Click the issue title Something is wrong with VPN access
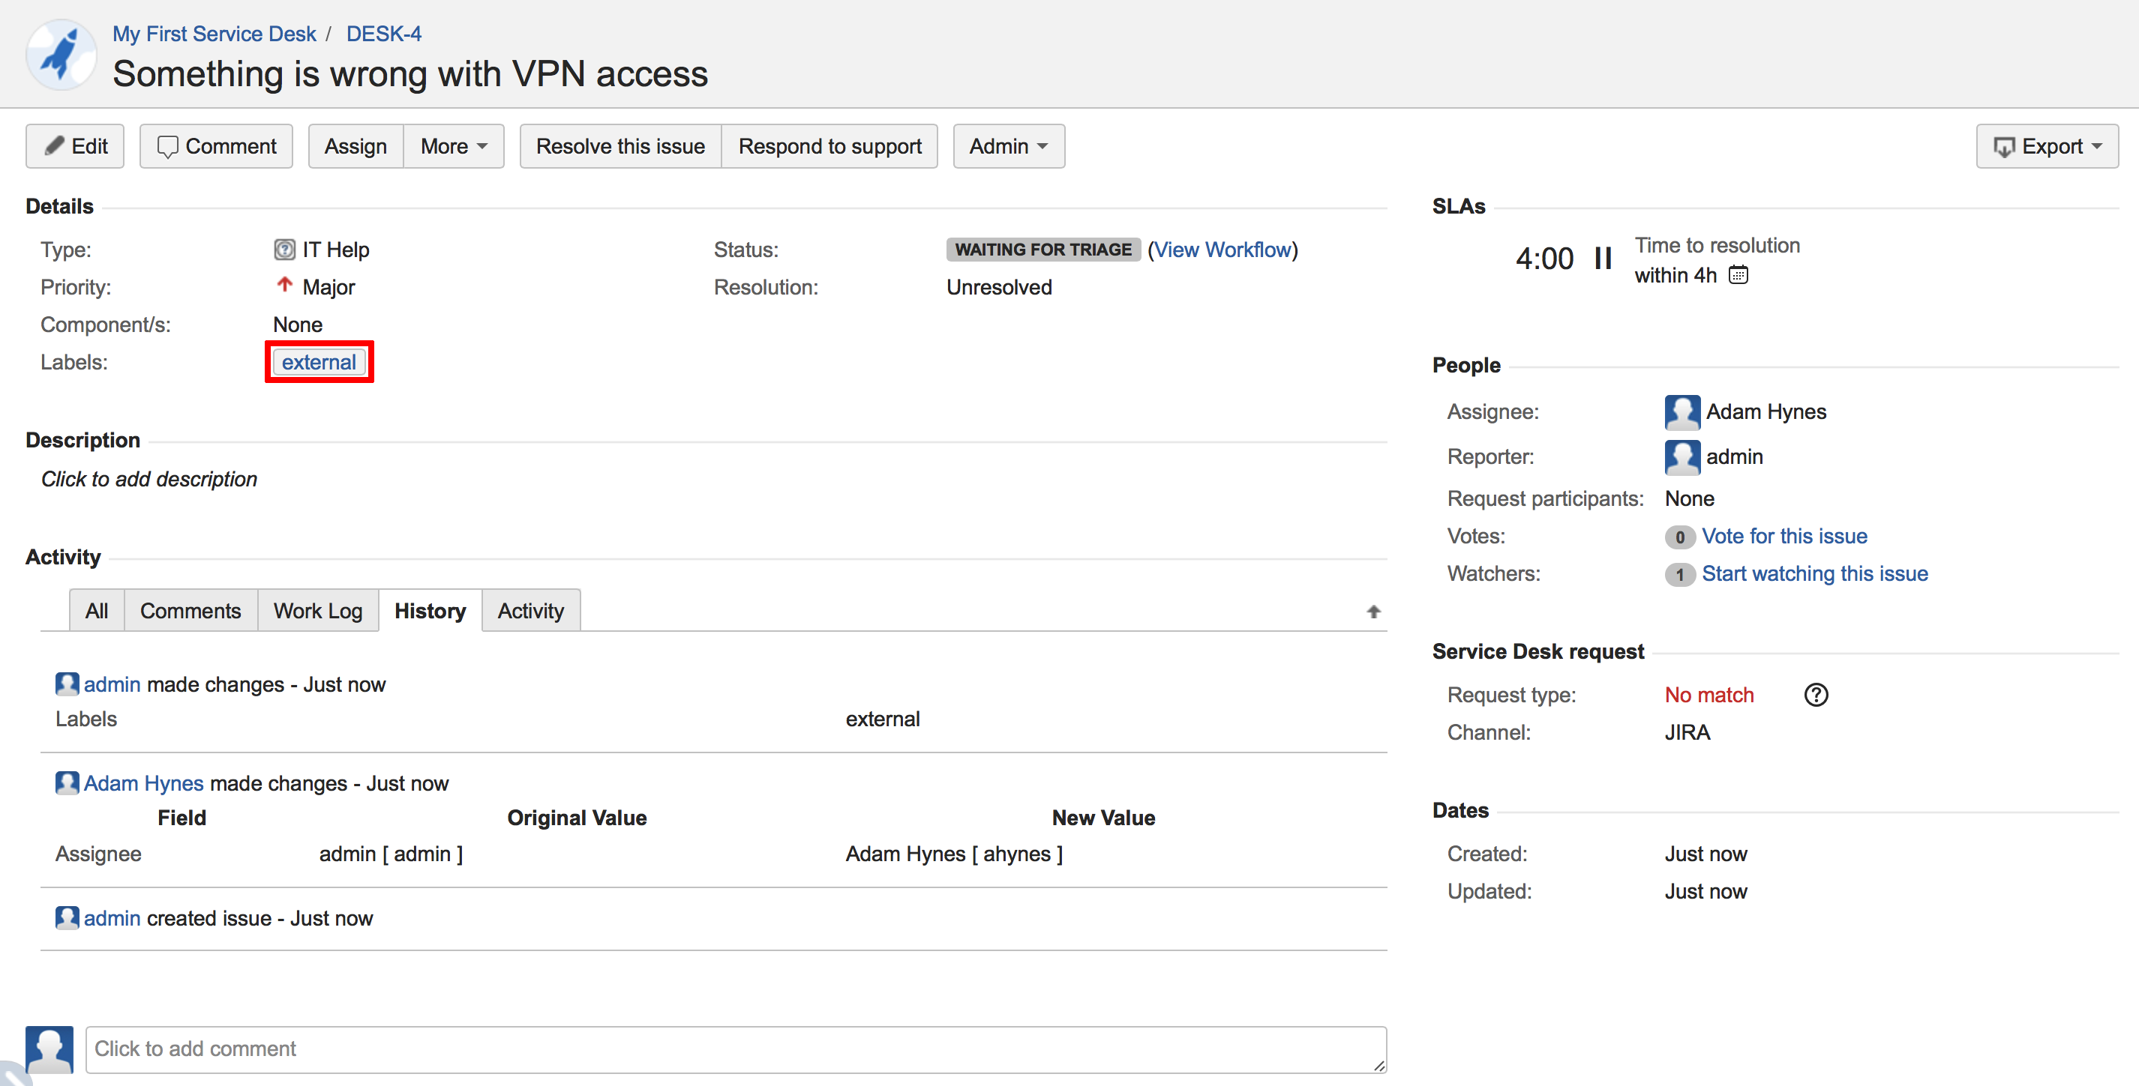Image resolution: width=2139 pixels, height=1086 pixels. click(x=410, y=74)
